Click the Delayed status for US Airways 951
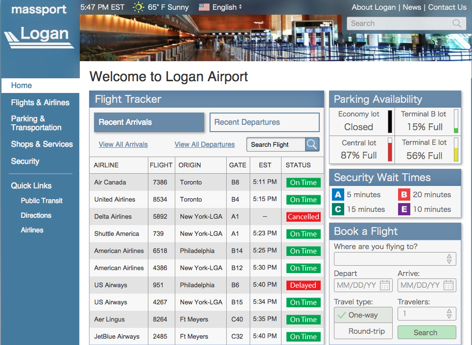472x345 pixels. [303, 285]
